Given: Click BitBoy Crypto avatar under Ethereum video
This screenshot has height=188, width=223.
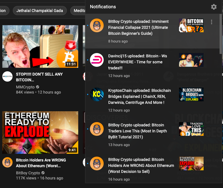Looking at the screenshot, I should tap(7, 162).
